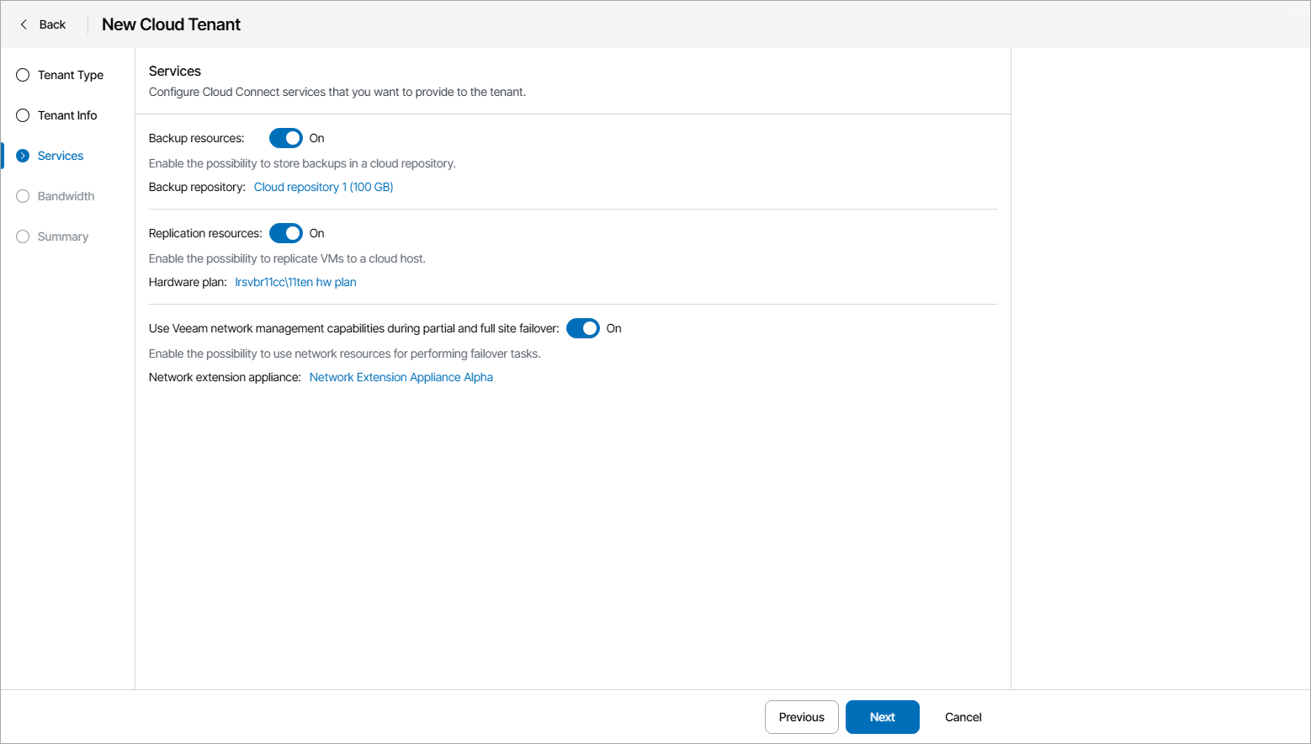Click the Summary step circle icon
Screen dimensions: 1311x744
[x=23, y=236]
